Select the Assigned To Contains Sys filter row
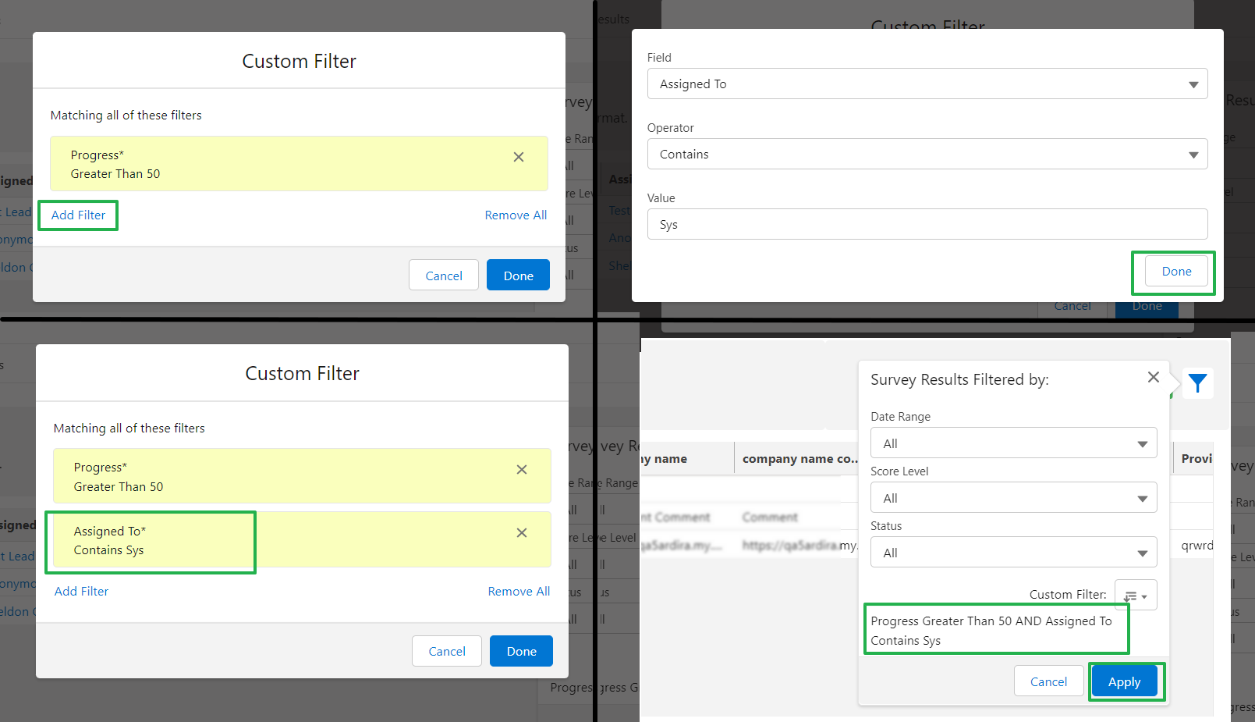The height and width of the screenshot is (722, 1255). tap(151, 541)
